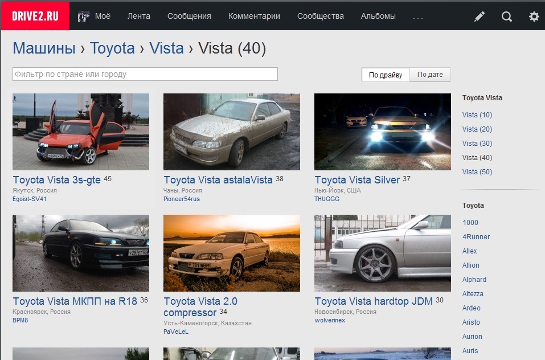Open the Vista (50) page link

[476, 171]
